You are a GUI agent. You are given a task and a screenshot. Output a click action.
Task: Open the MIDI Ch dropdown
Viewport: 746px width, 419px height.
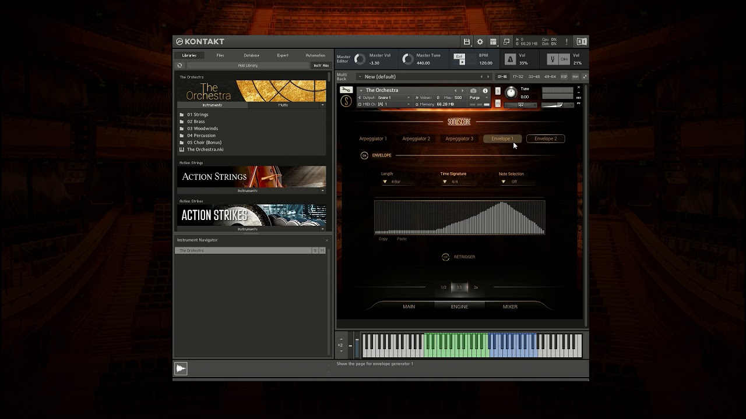point(384,104)
